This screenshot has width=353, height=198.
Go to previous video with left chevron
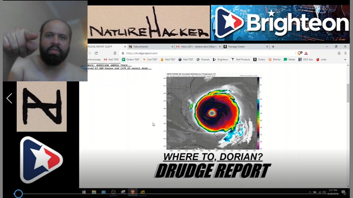(9, 98)
